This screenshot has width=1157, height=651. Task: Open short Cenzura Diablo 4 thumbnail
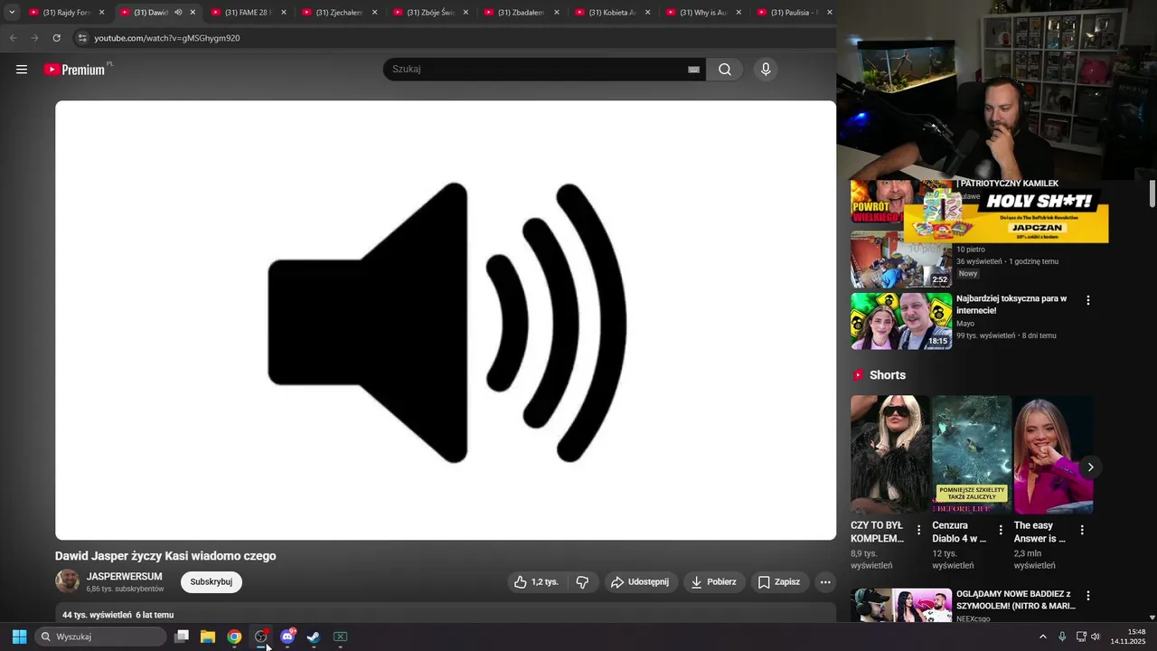(x=972, y=455)
